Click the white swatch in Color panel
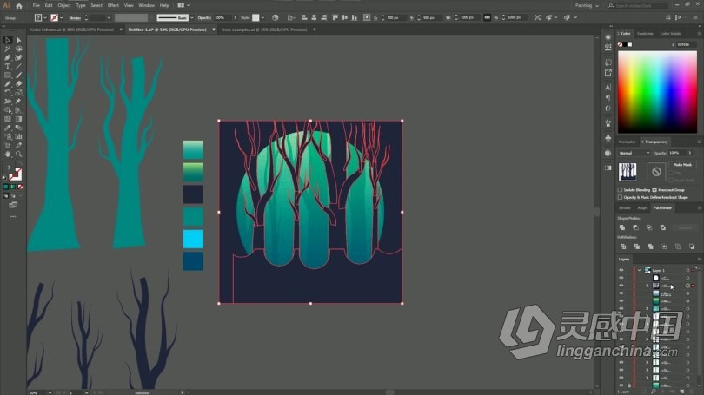The image size is (704, 395). pyautogui.click(x=630, y=44)
